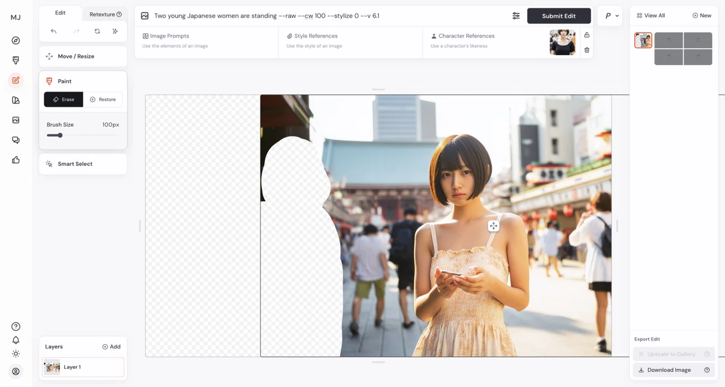Screen dimensions: 725x387
Task: Open the Explore compass page in sidebar
Action: [x=16, y=40]
